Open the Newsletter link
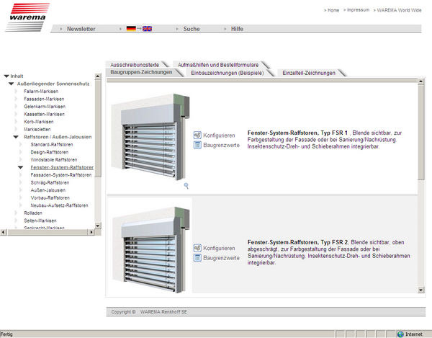 81,29
